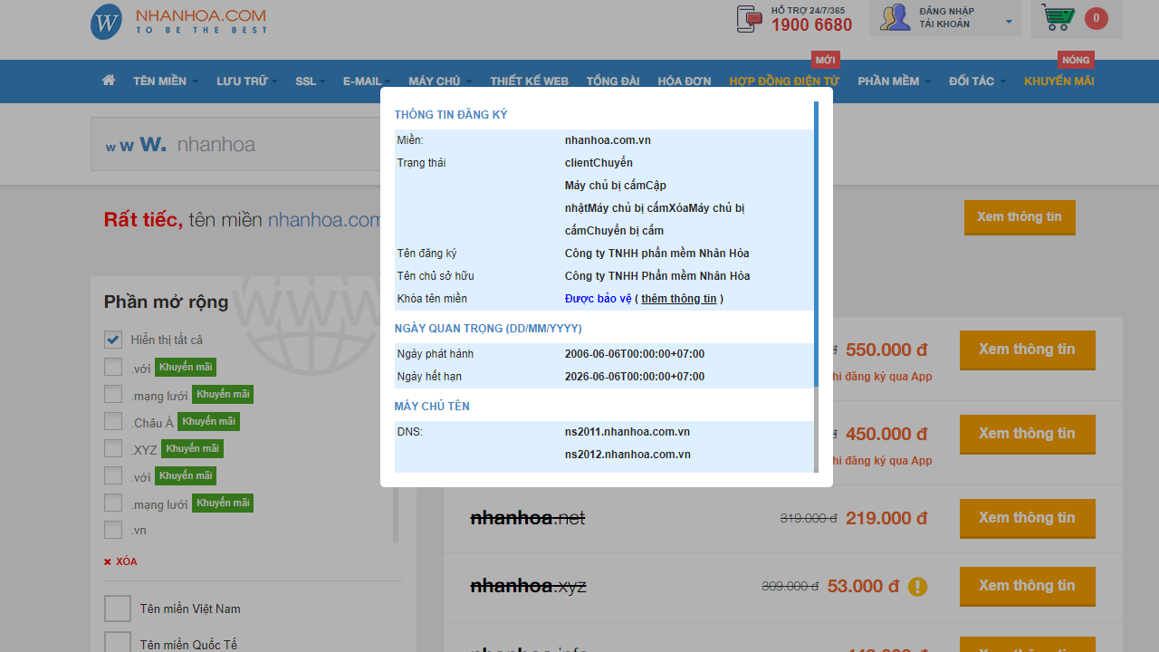The width and height of the screenshot is (1159, 652).
Task: Click Khuyến mãi tag next to .Châu Á
Action: [208, 421]
